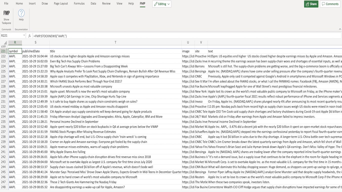Expand the Name Box dropdown arrow

[x=24, y=36]
